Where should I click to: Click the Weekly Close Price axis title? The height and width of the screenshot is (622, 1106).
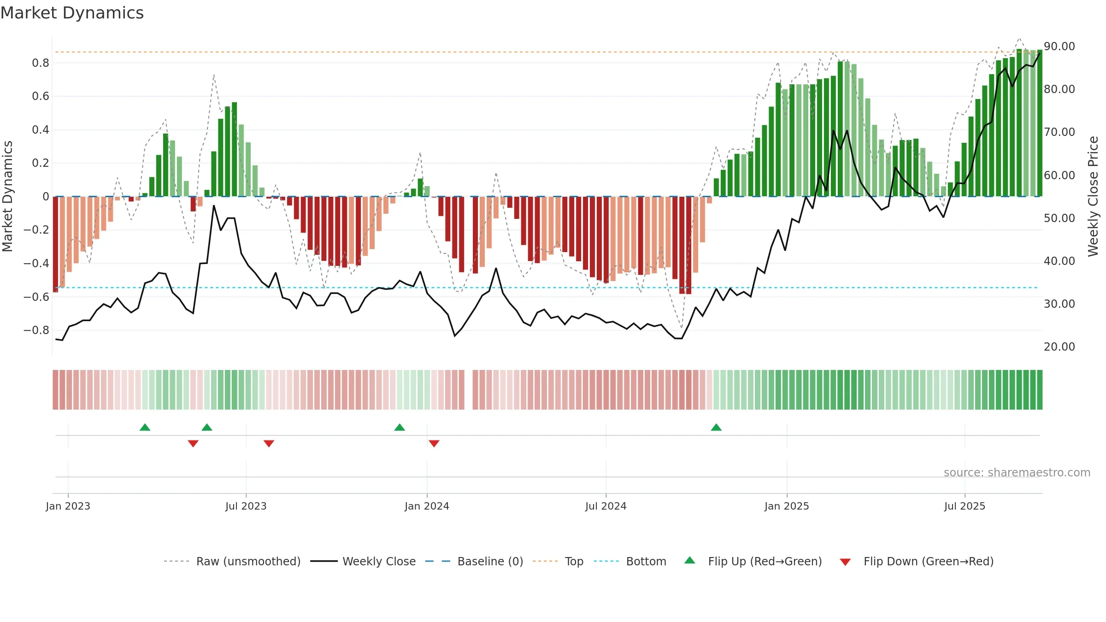point(1093,196)
